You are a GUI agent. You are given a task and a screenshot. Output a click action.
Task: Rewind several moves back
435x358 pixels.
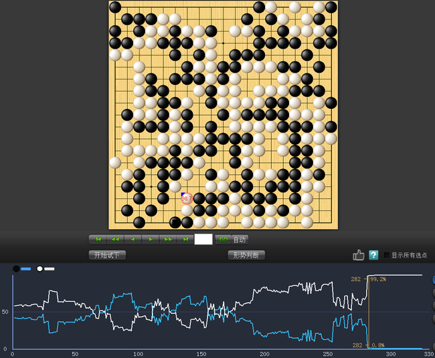(115, 240)
